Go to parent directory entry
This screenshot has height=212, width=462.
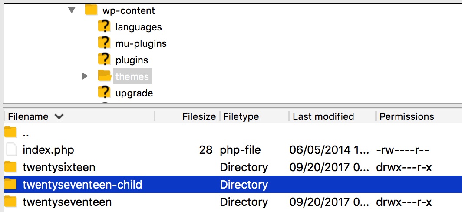click(x=25, y=133)
